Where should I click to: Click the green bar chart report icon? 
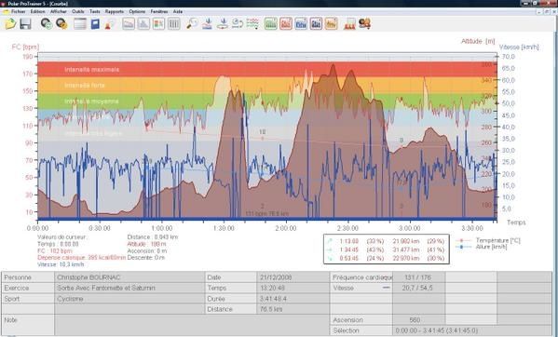(x=271, y=24)
